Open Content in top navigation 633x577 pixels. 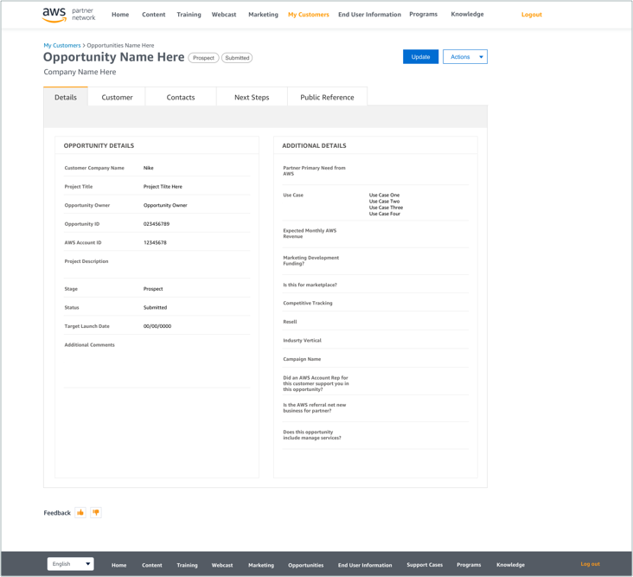(x=153, y=15)
